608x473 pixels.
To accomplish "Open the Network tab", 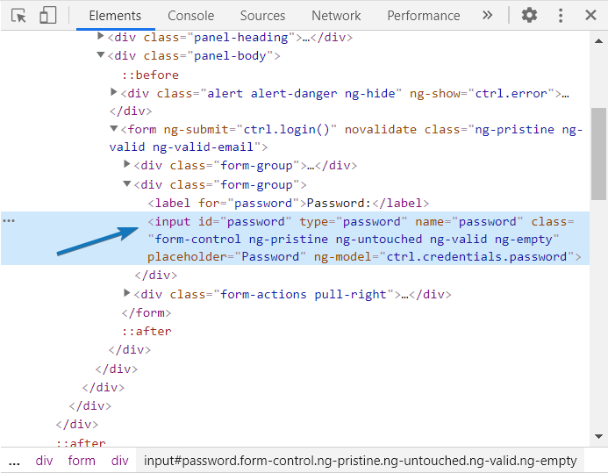I will (x=336, y=16).
